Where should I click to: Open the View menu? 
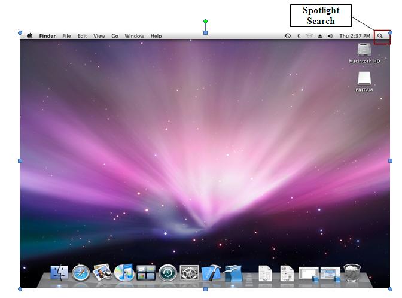[x=99, y=36]
